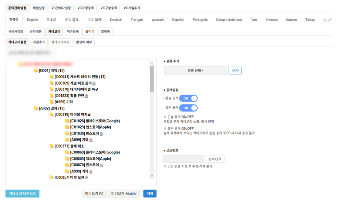Toggle the 유저 공개 ON switch
The image size is (337, 201).
coord(188,108)
